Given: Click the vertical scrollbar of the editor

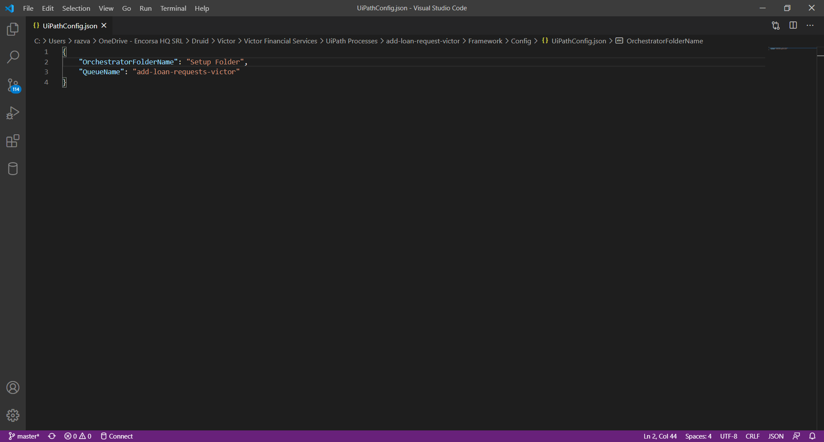Looking at the screenshot, I should tap(820, 238).
